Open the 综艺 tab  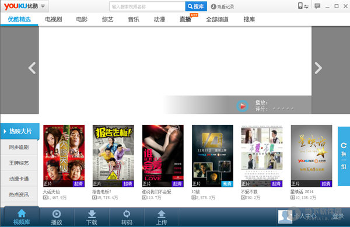coord(107,19)
